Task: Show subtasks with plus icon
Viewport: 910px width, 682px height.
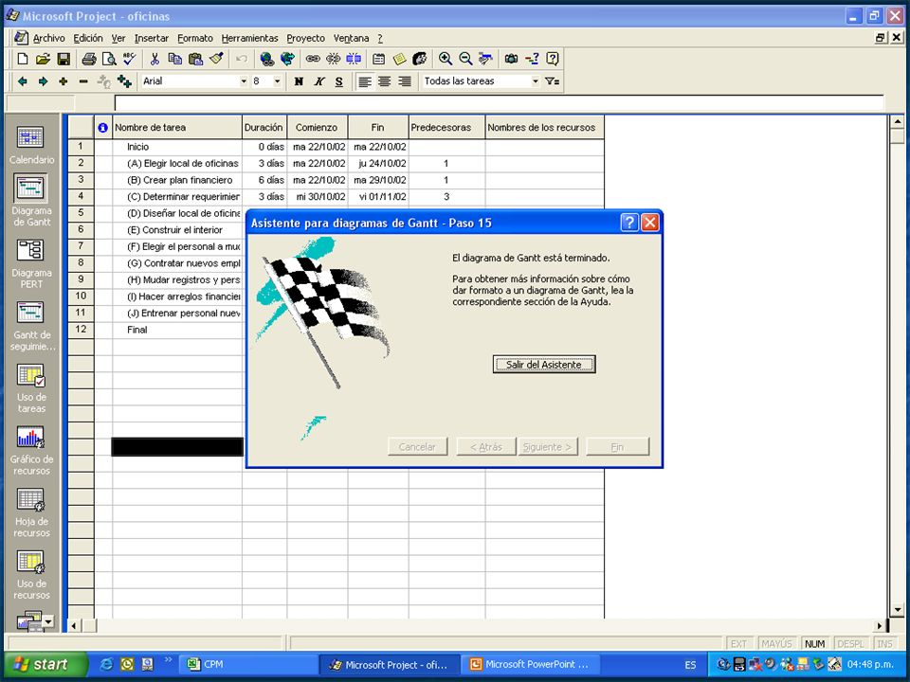Action: (64, 81)
